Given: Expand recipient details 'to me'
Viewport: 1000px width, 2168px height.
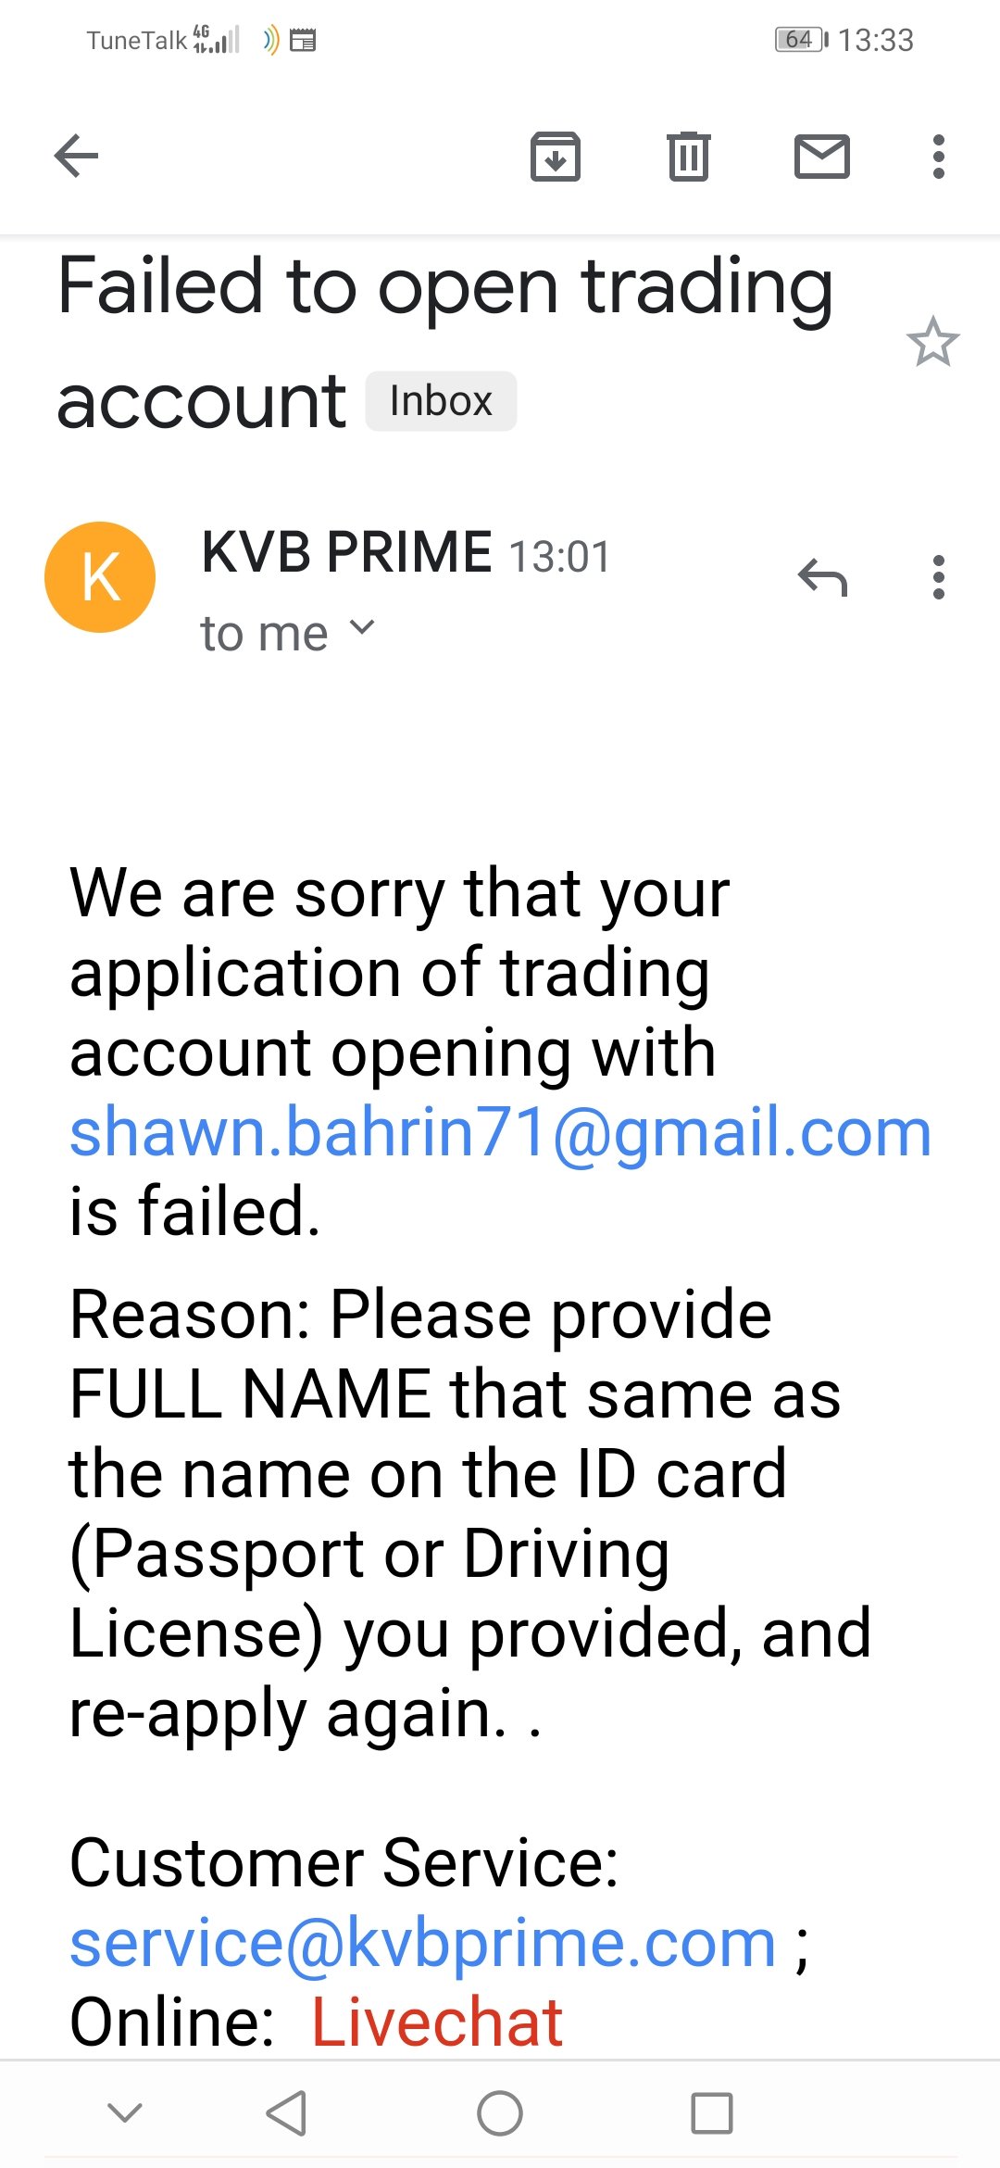Looking at the screenshot, I should coord(288,634).
